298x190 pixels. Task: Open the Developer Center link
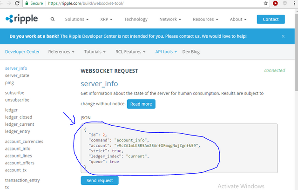(22, 52)
